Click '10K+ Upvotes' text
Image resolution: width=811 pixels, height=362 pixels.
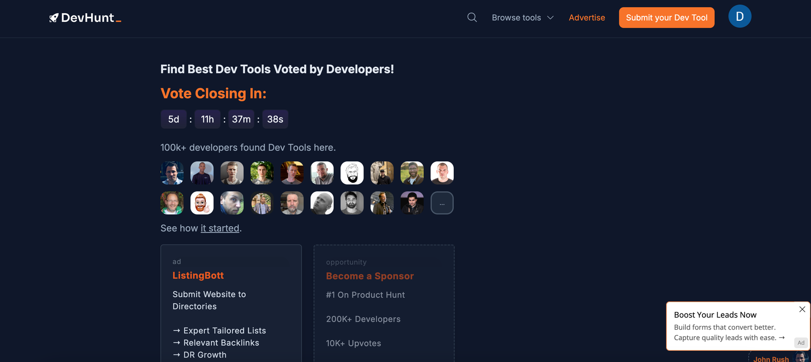354,343
